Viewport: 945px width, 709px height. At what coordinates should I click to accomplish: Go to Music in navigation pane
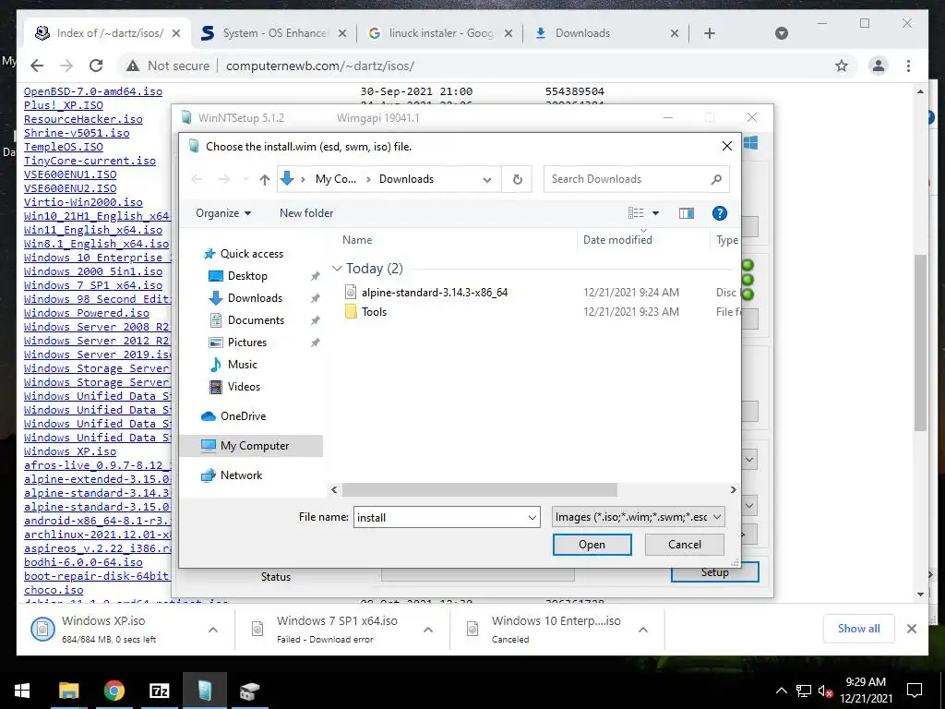click(x=243, y=364)
